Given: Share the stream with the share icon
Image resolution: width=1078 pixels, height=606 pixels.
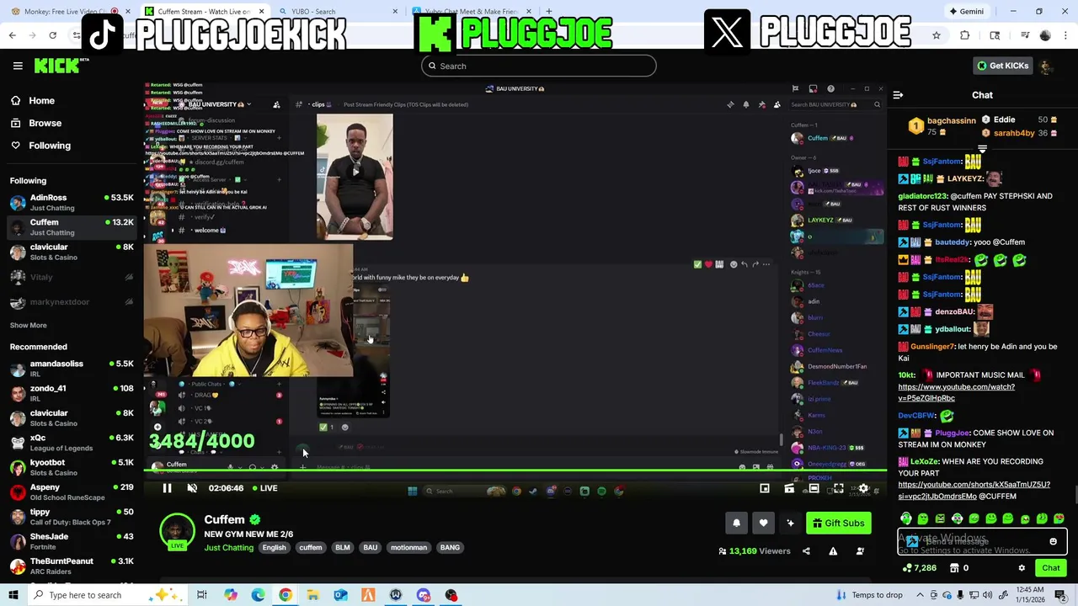Looking at the screenshot, I should point(806,551).
